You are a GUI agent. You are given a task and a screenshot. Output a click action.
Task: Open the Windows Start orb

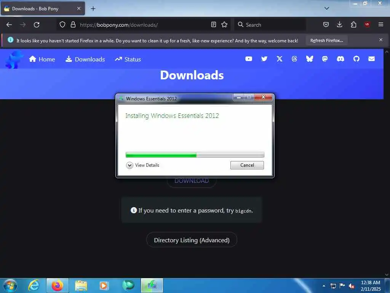10,285
